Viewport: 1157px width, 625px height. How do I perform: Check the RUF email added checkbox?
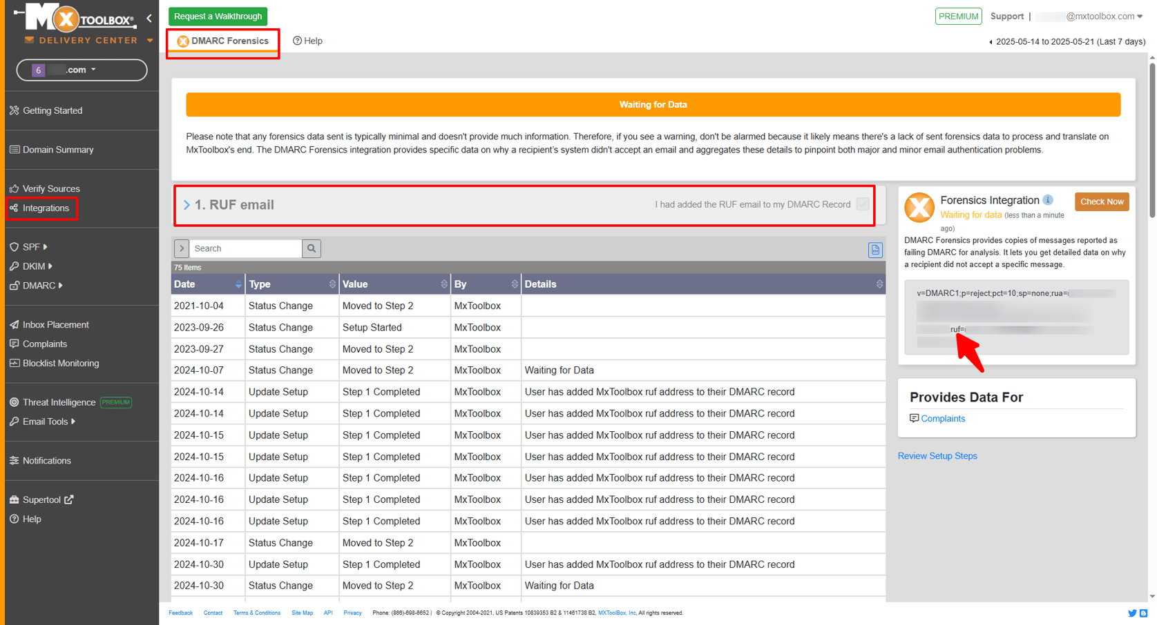pyautogui.click(x=863, y=204)
